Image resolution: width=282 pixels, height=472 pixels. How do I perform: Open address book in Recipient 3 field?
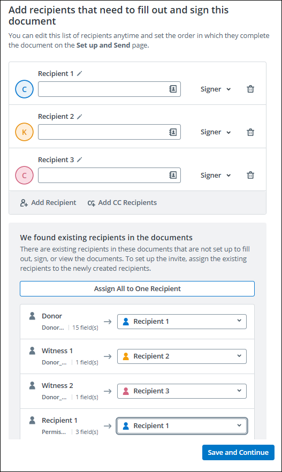(173, 175)
